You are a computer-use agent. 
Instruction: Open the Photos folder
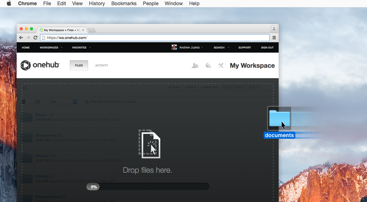(42, 156)
